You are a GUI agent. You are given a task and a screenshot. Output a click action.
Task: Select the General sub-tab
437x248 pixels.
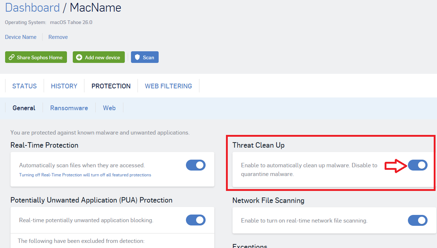(x=24, y=108)
